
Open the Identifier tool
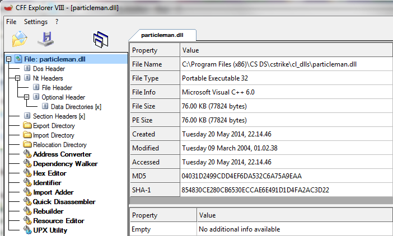point(47,183)
